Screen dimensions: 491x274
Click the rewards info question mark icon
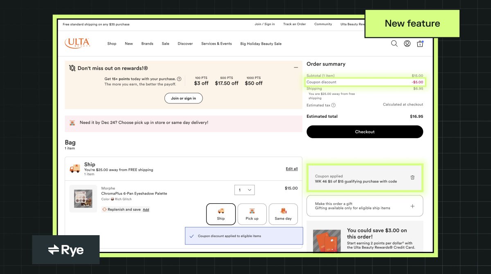tap(179, 79)
